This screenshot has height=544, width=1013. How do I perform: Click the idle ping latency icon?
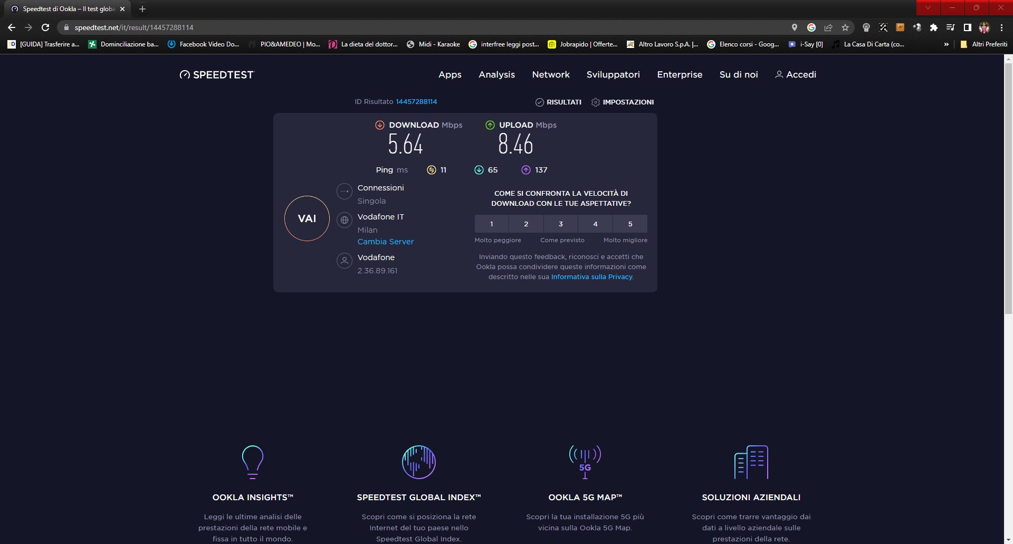432,170
